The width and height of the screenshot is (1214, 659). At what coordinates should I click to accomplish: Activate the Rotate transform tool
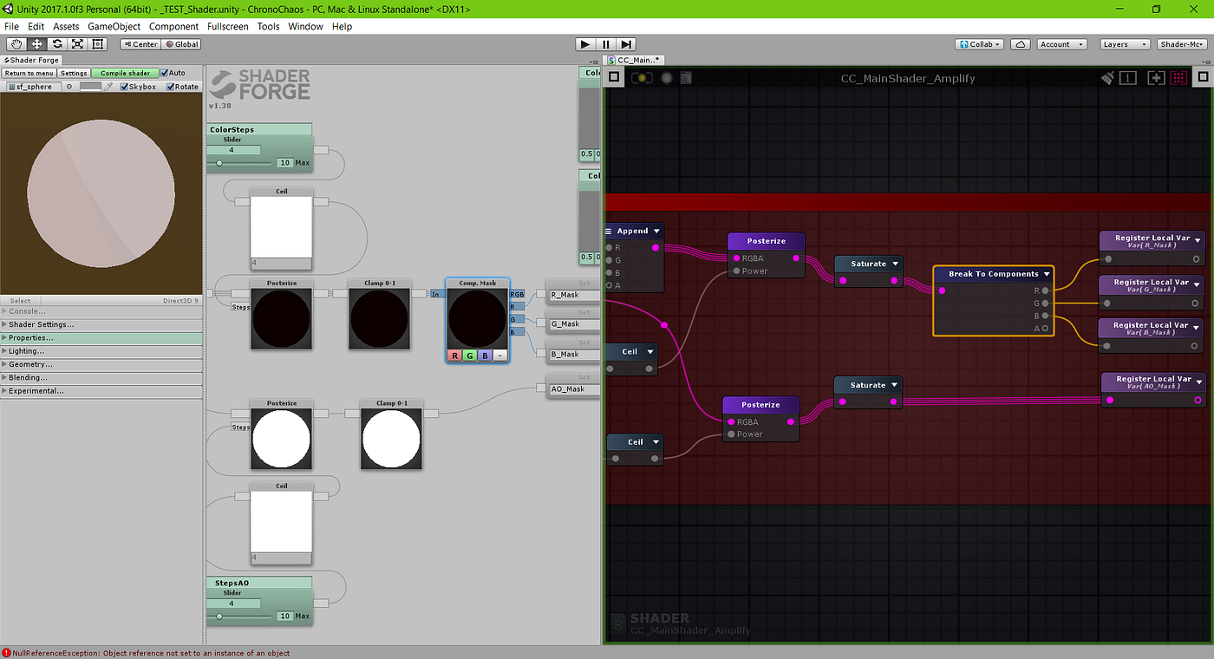(x=57, y=43)
